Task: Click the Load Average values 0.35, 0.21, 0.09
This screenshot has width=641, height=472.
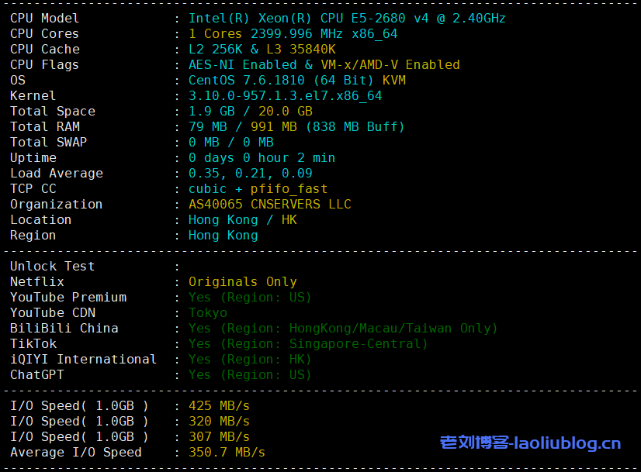Action: coord(250,173)
